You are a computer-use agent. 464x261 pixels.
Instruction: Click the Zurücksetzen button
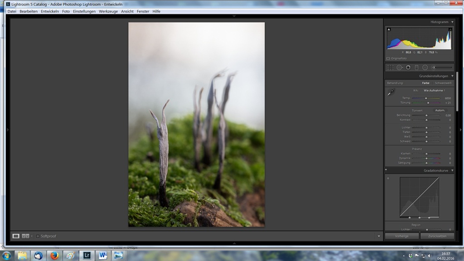click(x=437, y=236)
